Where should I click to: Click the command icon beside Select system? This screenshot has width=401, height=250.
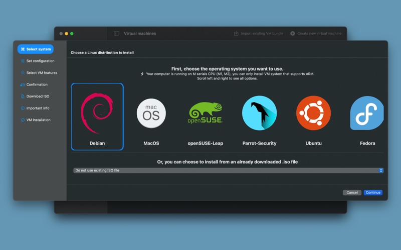[x=23, y=49]
